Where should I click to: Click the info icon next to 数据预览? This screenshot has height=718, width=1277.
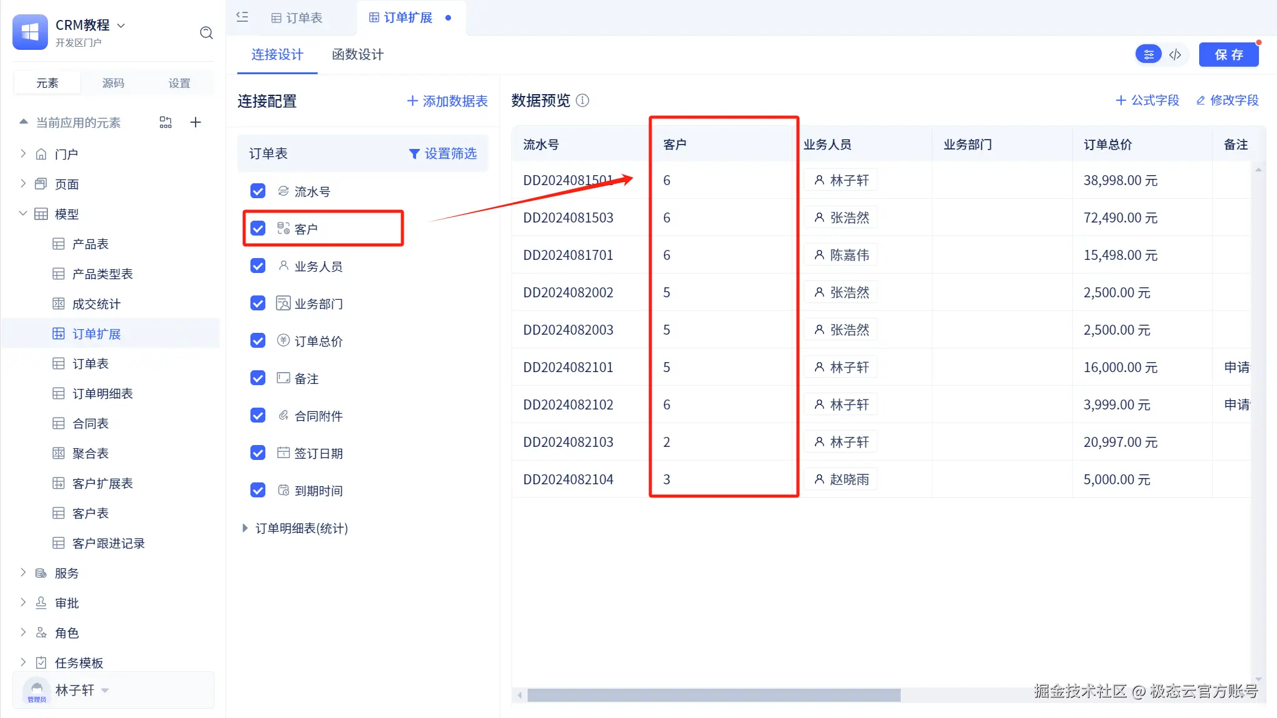pyautogui.click(x=582, y=100)
